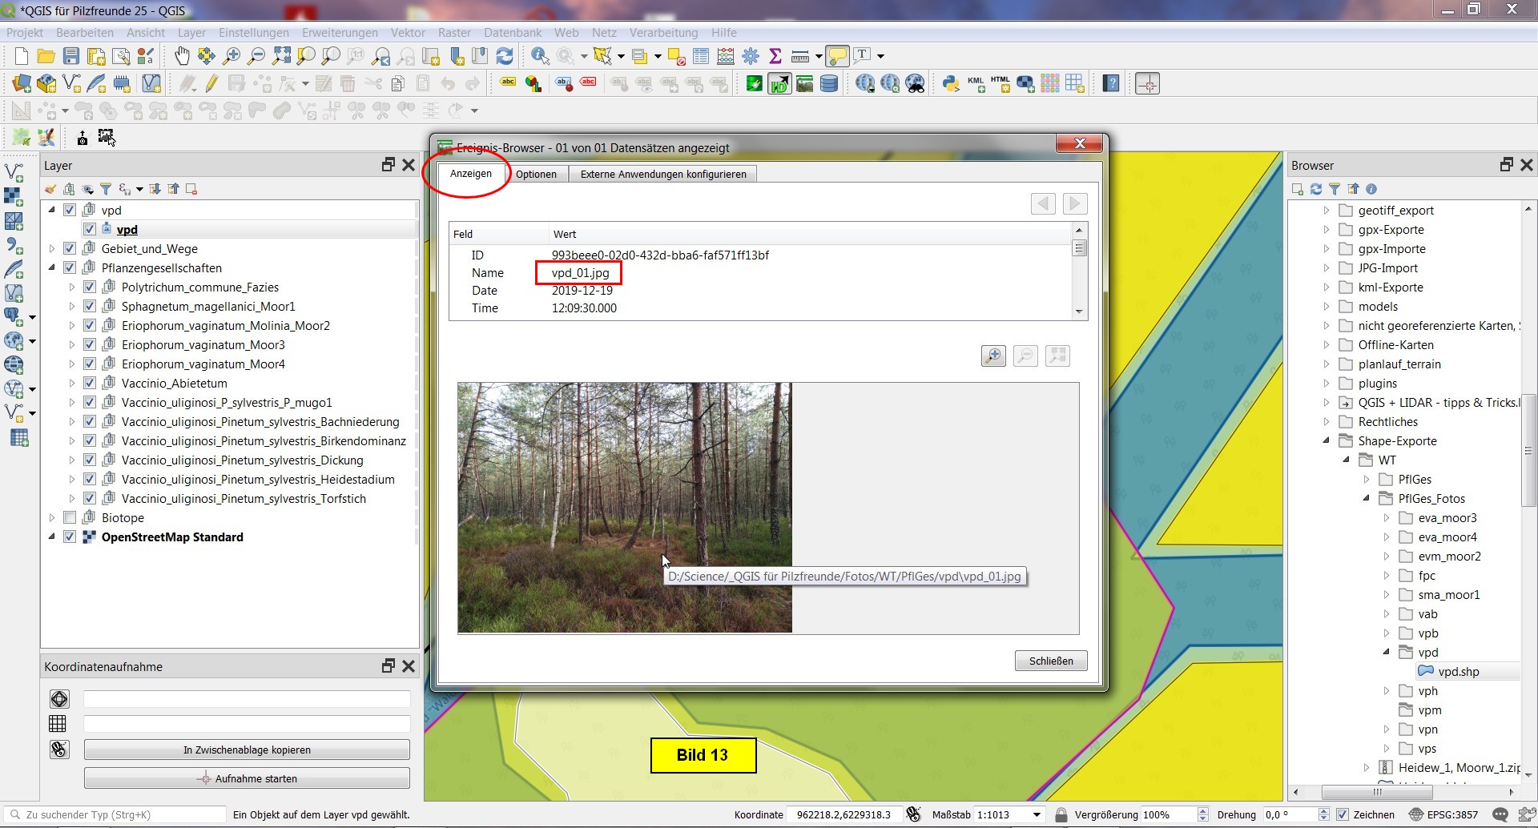Click the forest photo thumbnail
The height and width of the screenshot is (828, 1538).
[x=624, y=508]
